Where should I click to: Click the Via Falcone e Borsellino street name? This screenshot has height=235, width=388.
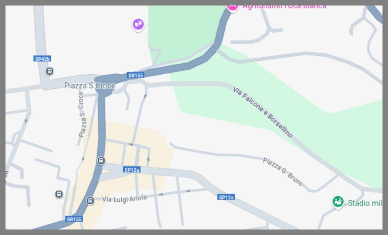click(263, 112)
